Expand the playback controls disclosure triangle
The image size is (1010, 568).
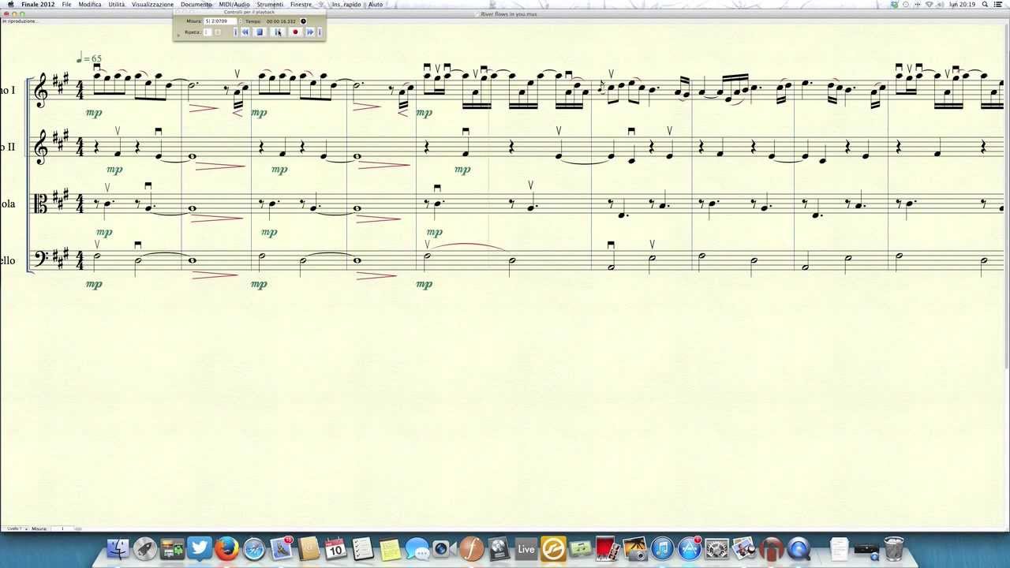[178, 35]
